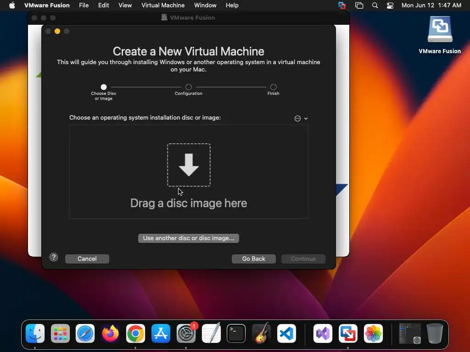Launch Visual Studio from the Dock
The width and height of the screenshot is (470, 352).
[x=323, y=334]
